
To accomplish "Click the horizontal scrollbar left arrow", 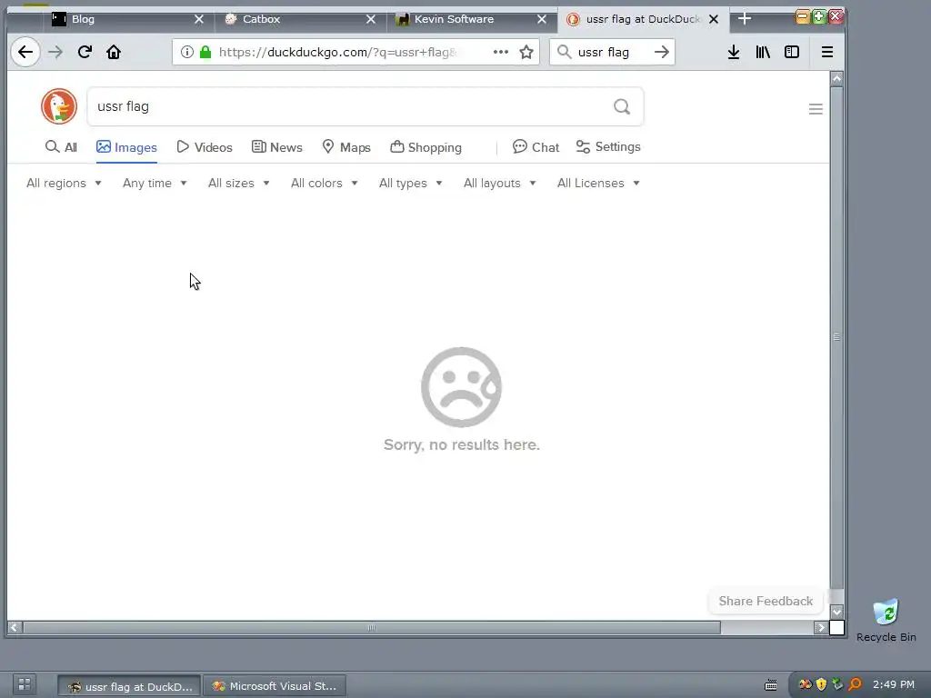I will pos(15,627).
